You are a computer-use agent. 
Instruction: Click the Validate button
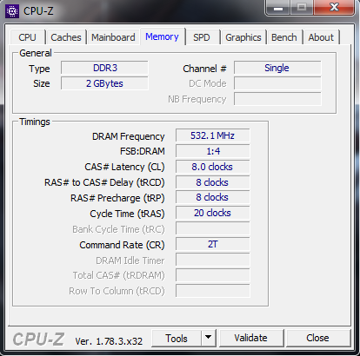pos(251,338)
